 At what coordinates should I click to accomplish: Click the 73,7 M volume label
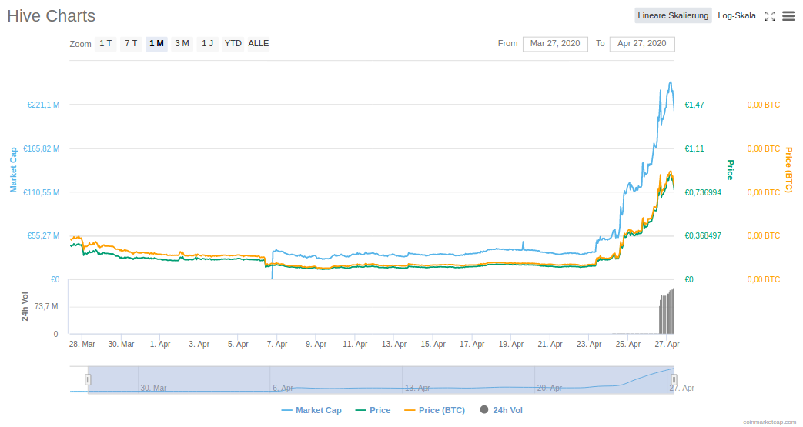[46, 306]
